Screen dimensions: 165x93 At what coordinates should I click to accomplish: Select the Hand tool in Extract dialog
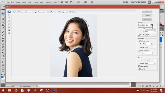[9, 33]
